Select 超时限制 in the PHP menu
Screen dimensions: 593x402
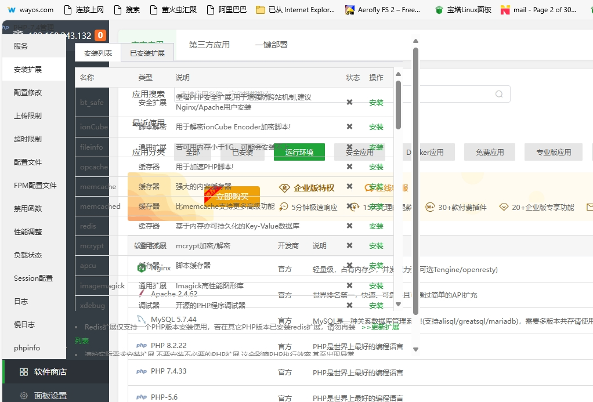(x=34, y=139)
